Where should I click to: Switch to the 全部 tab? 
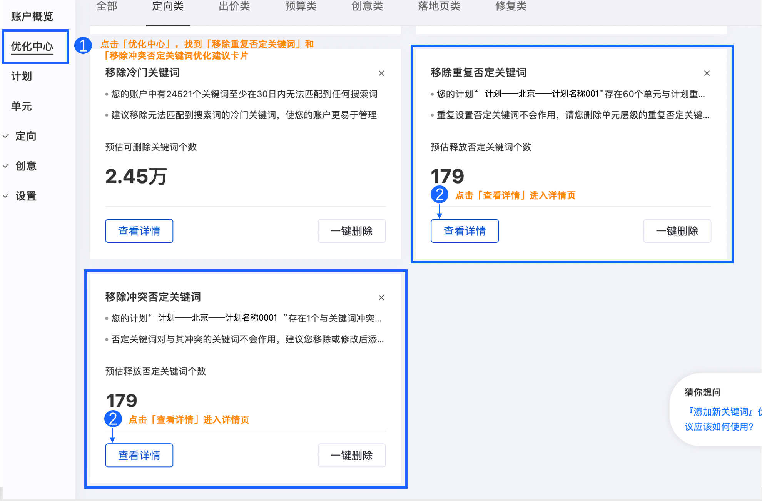tap(107, 6)
